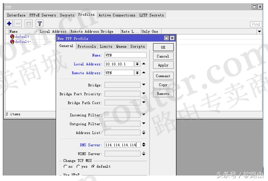Click the DNS Server up-down arrows
This screenshot has height=181, width=268.
[144, 145]
